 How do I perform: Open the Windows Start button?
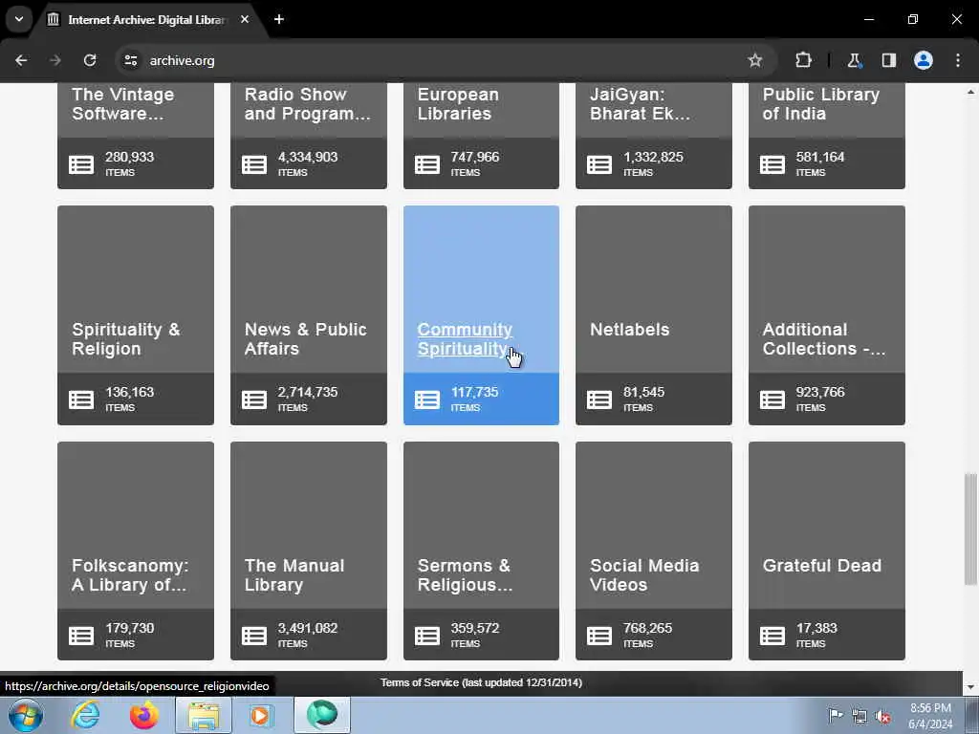(x=25, y=715)
